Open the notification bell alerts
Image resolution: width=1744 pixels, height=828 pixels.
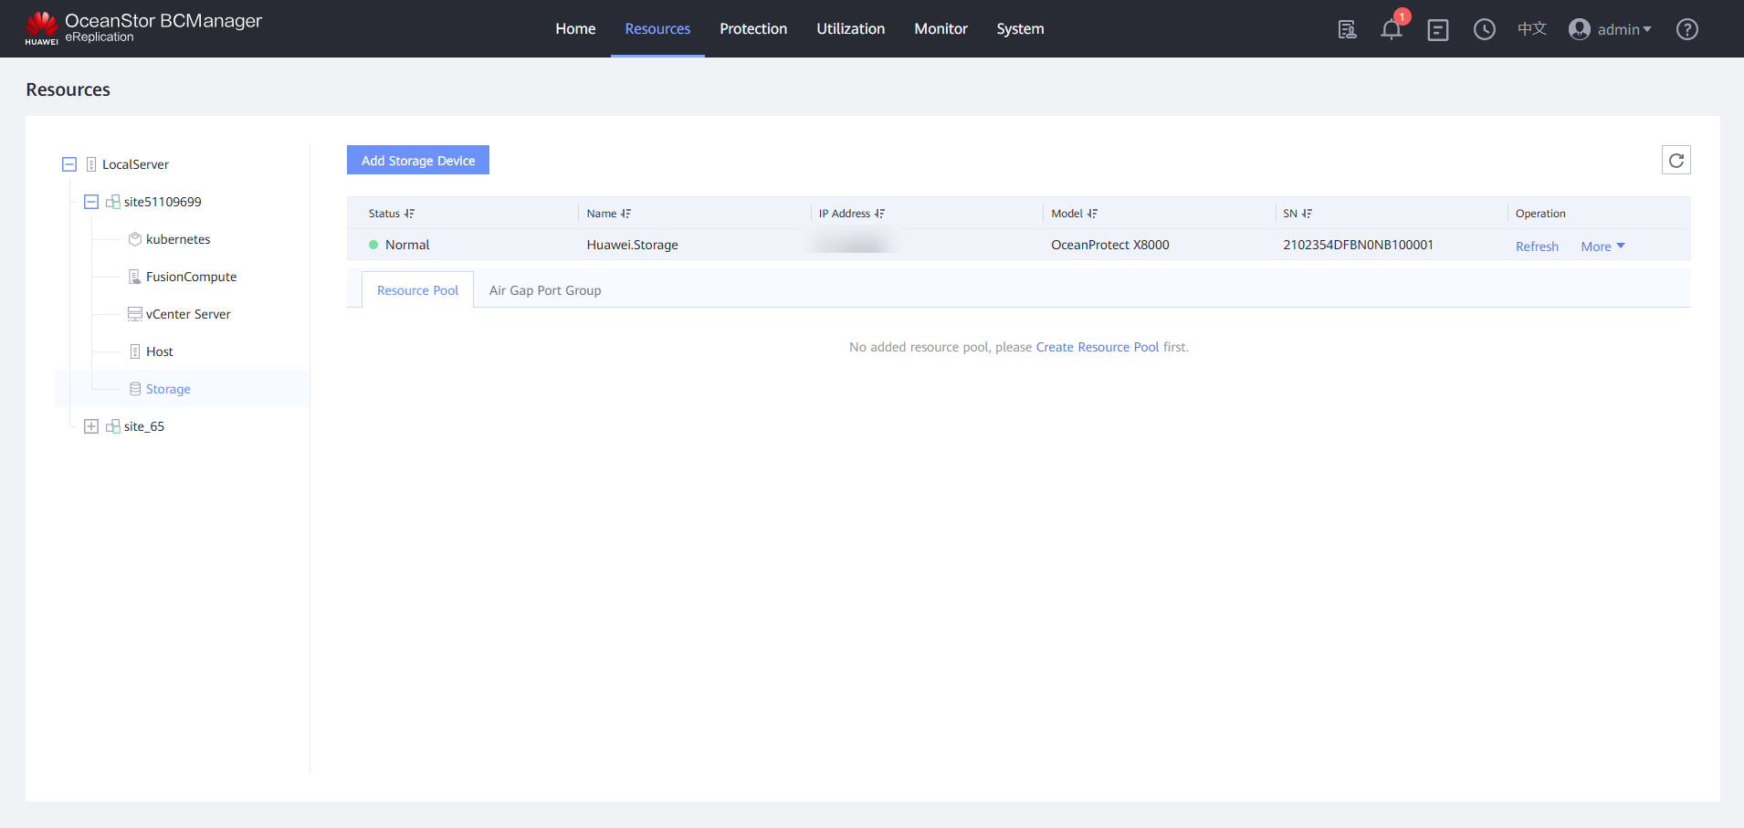point(1391,29)
